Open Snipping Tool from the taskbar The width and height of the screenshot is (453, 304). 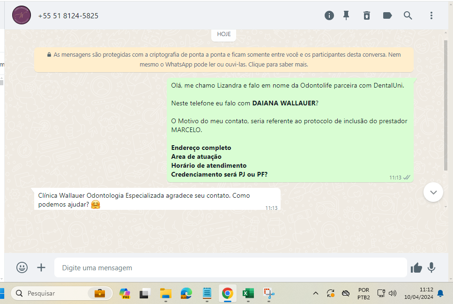pyautogui.click(x=269, y=293)
